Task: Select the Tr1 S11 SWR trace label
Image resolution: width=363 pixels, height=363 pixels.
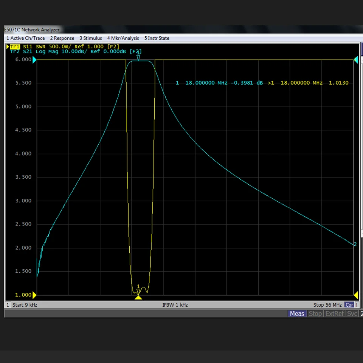Action: (x=64, y=46)
